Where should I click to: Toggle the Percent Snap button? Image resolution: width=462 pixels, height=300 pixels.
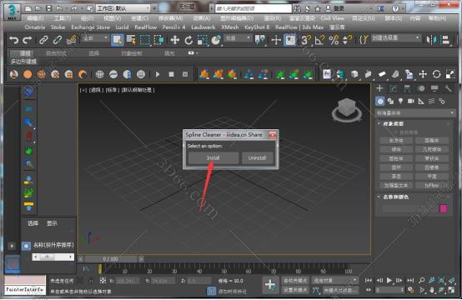pyautogui.click(x=334, y=40)
